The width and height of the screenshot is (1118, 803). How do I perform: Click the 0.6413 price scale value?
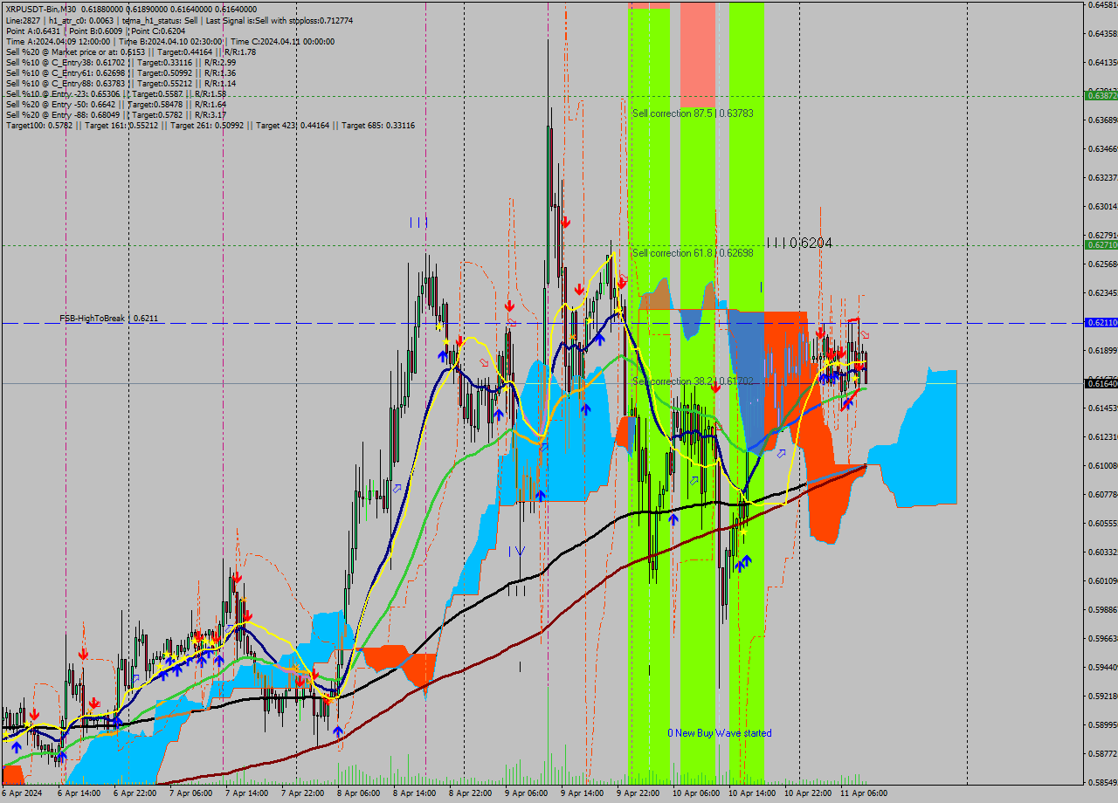click(1103, 62)
